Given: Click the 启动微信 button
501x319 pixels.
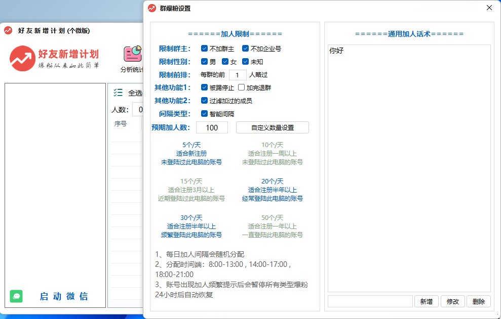Looking at the screenshot, I should point(63,296).
